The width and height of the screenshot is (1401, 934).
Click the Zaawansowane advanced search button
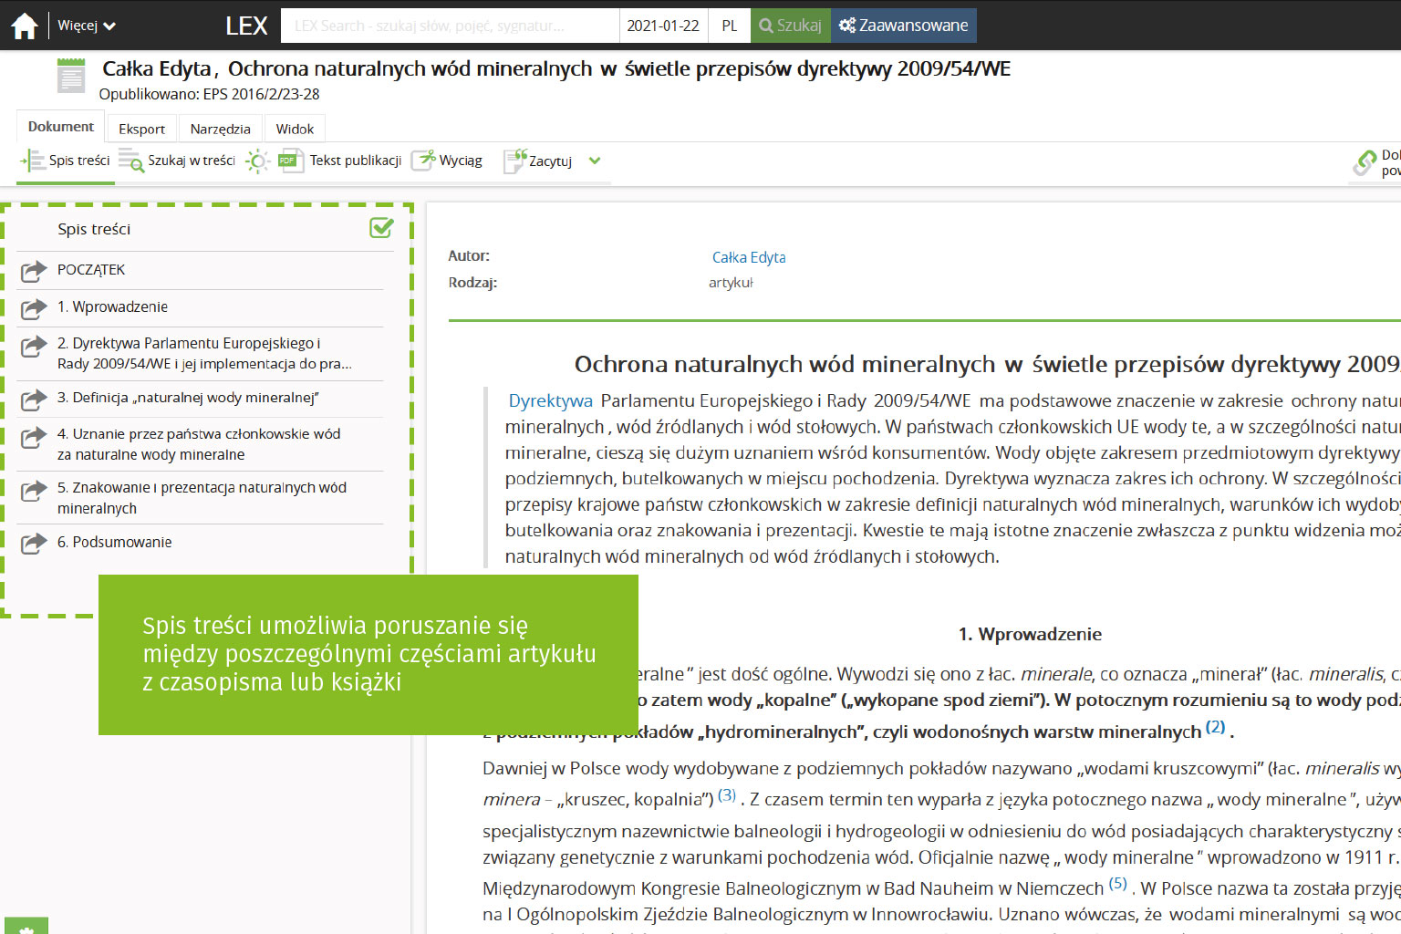point(903,26)
